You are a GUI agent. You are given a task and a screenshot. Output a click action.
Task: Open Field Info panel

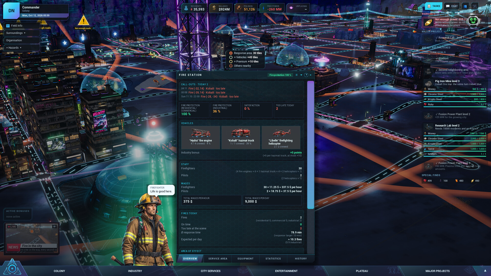[x=22, y=26]
